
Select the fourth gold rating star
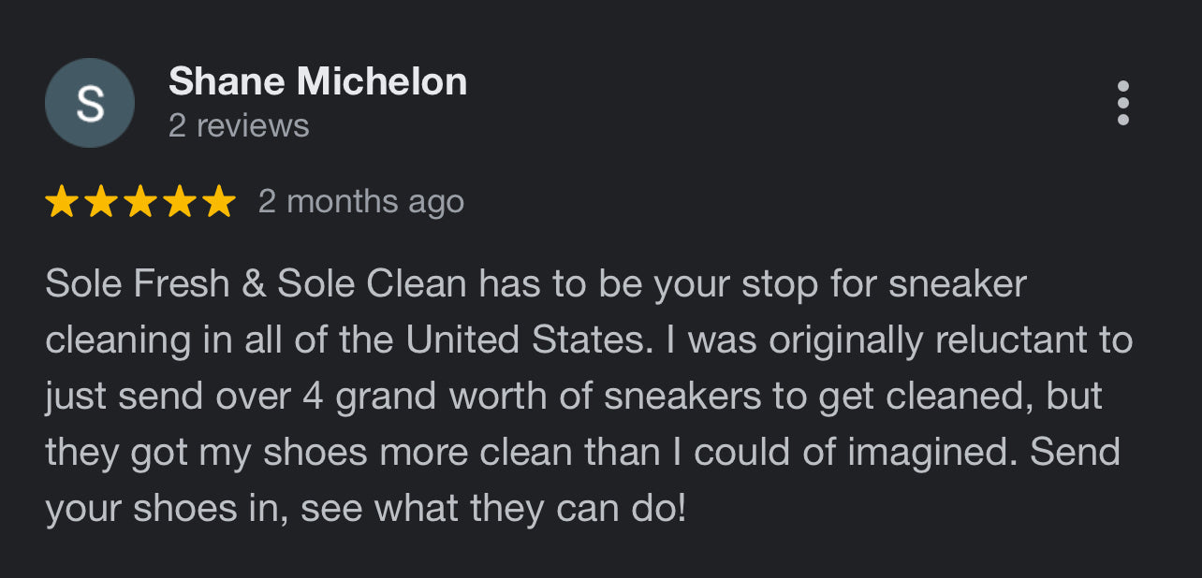180,201
